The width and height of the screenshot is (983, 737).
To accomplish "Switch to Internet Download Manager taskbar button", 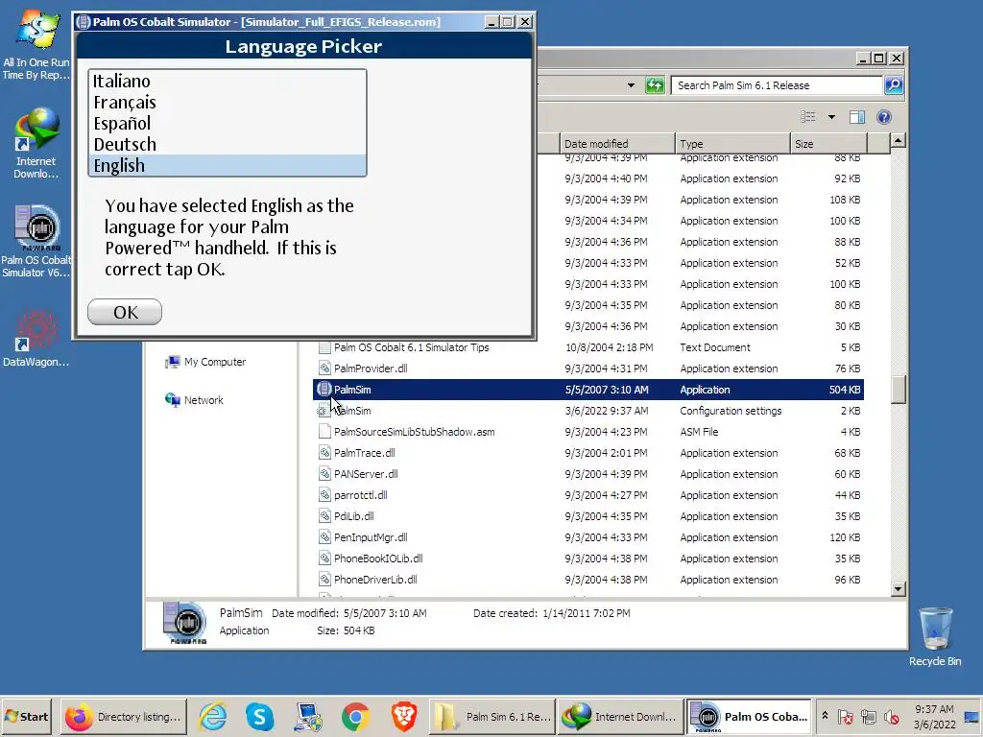I will click(x=619, y=716).
